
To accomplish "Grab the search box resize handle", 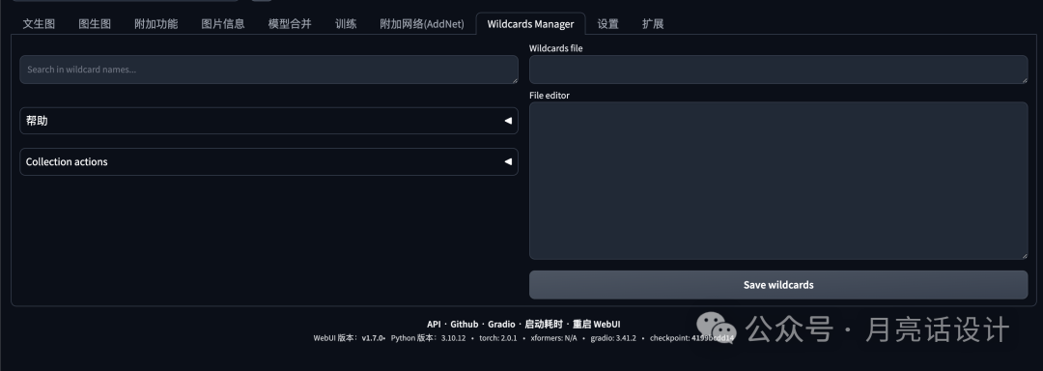I will [514, 80].
